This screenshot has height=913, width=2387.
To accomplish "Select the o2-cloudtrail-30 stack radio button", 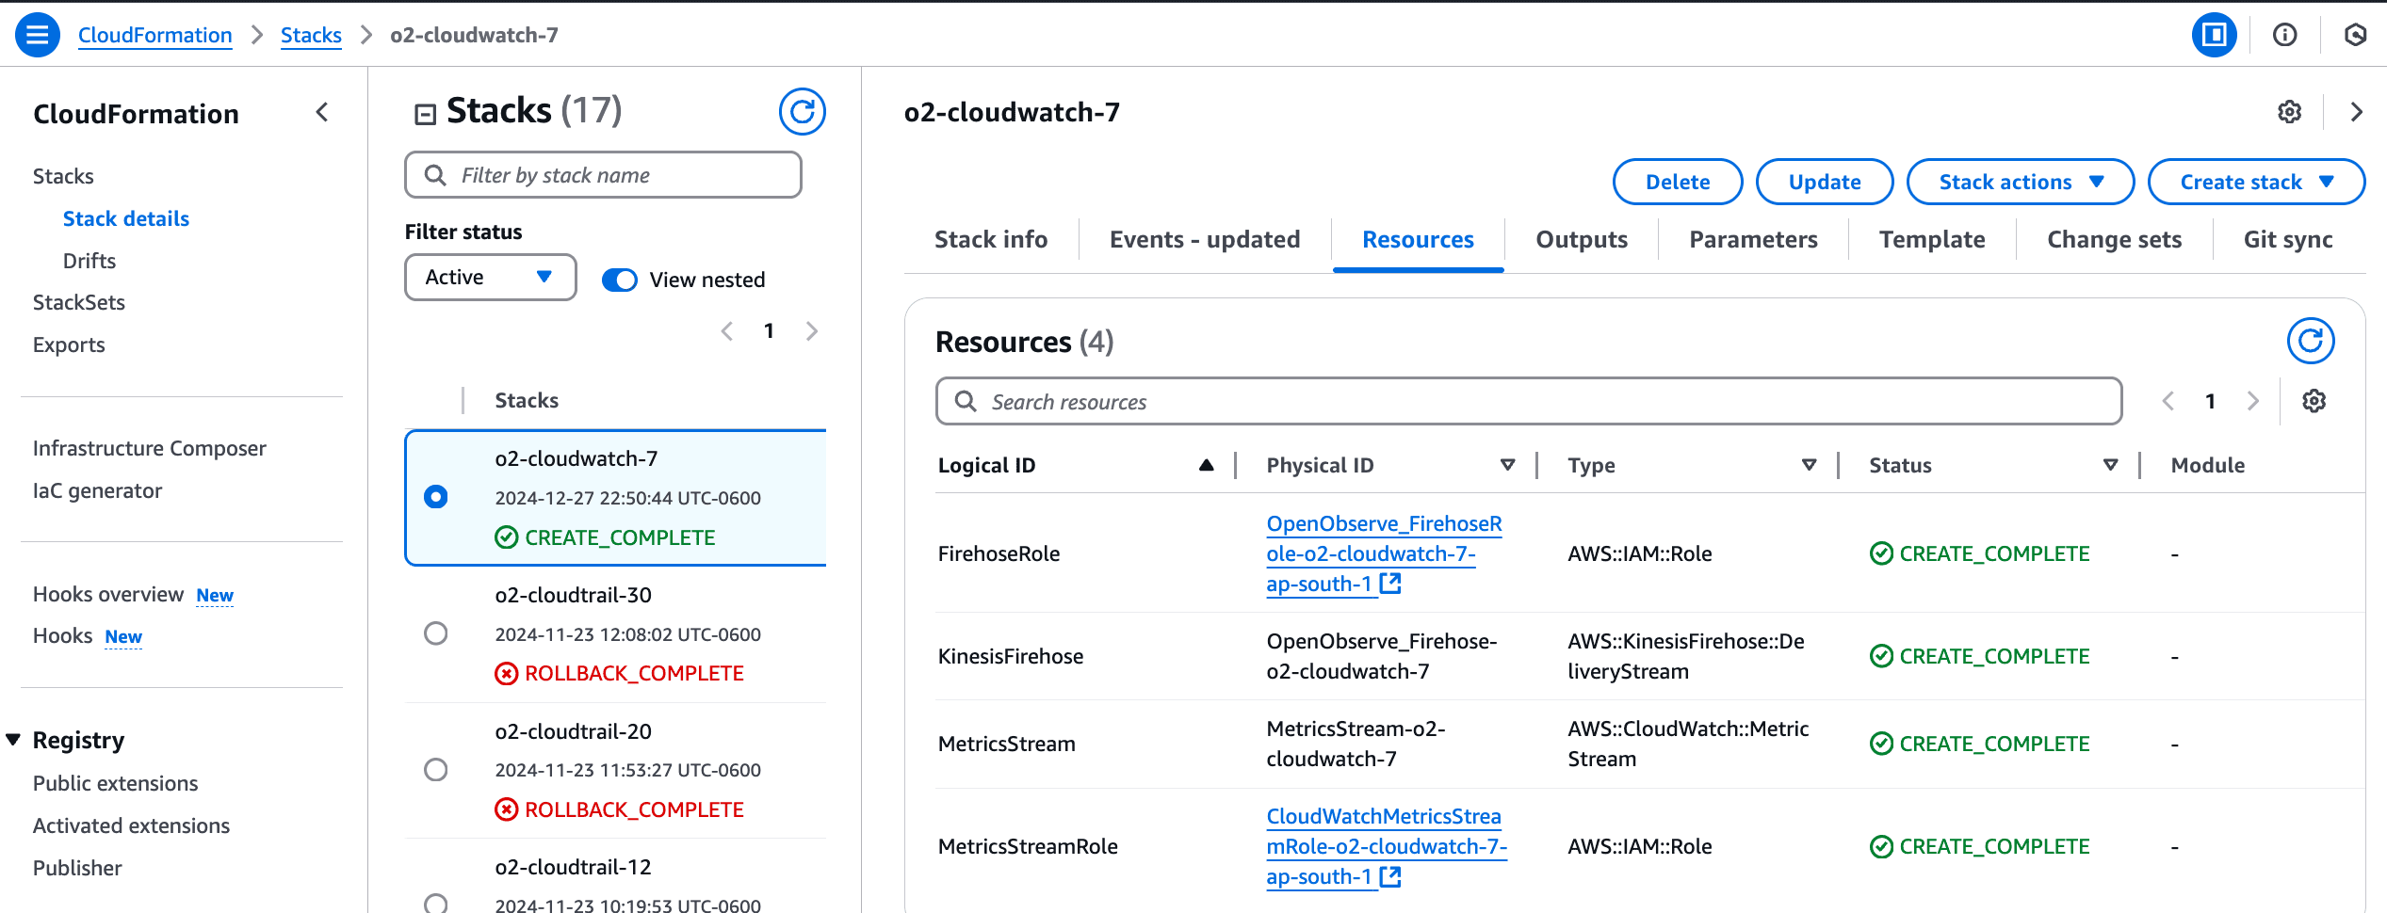I will tap(435, 633).
